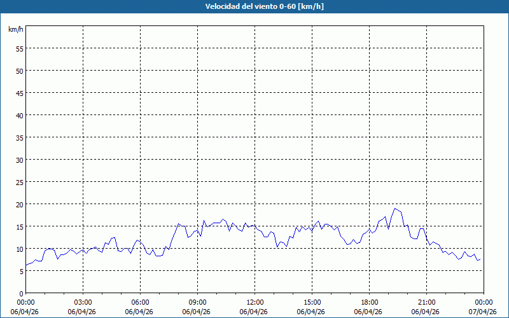Pick the 45 km/h axis label
The image size is (509, 318).
(20, 93)
